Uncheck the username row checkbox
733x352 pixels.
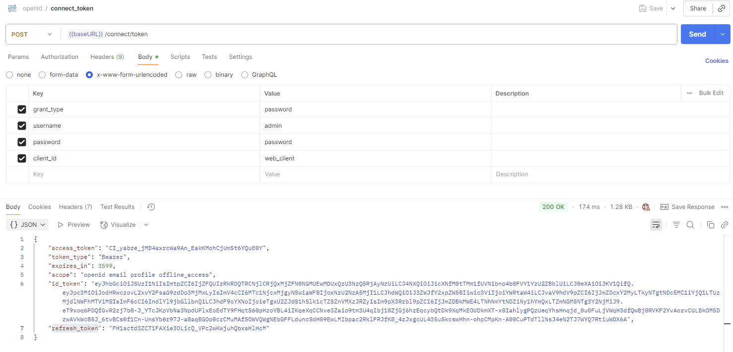[x=22, y=126]
